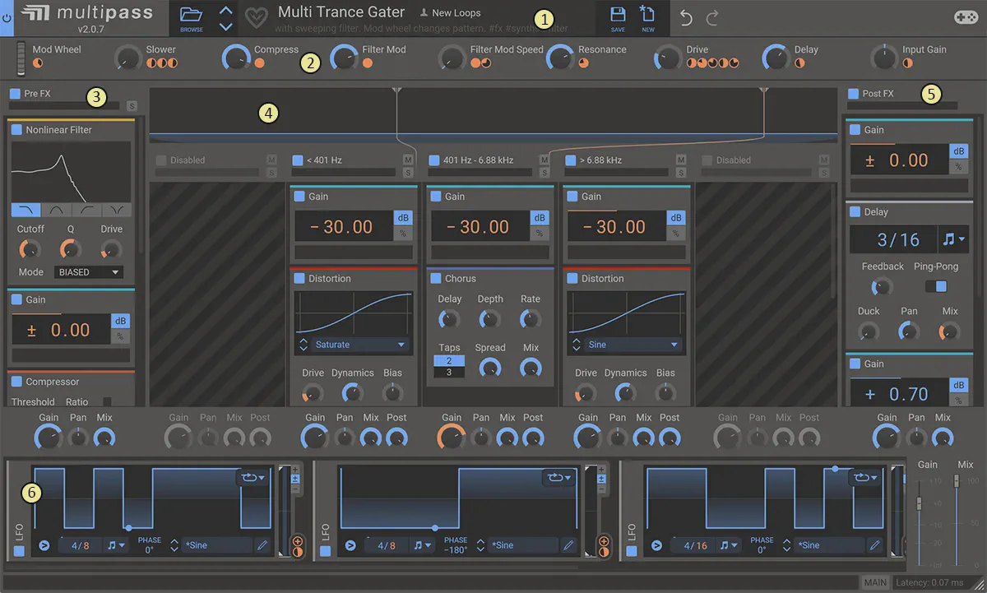Open the preset browser folder icon
The width and height of the screenshot is (987, 593).
(191, 15)
